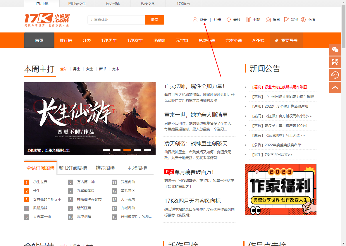Click the 写书 pencil icon
The image size is (346, 246).
[286, 20]
